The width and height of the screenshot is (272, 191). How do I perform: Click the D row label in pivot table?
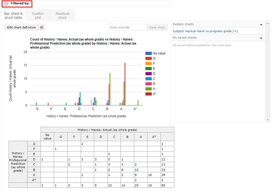pos(34,159)
